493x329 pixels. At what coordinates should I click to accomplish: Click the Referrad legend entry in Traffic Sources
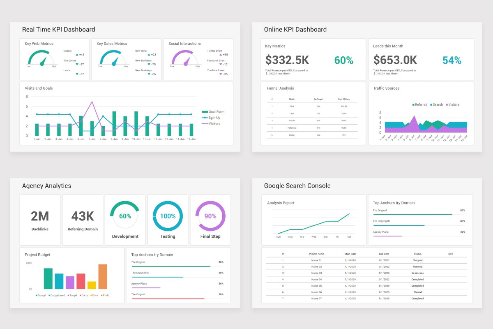pos(419,104)
